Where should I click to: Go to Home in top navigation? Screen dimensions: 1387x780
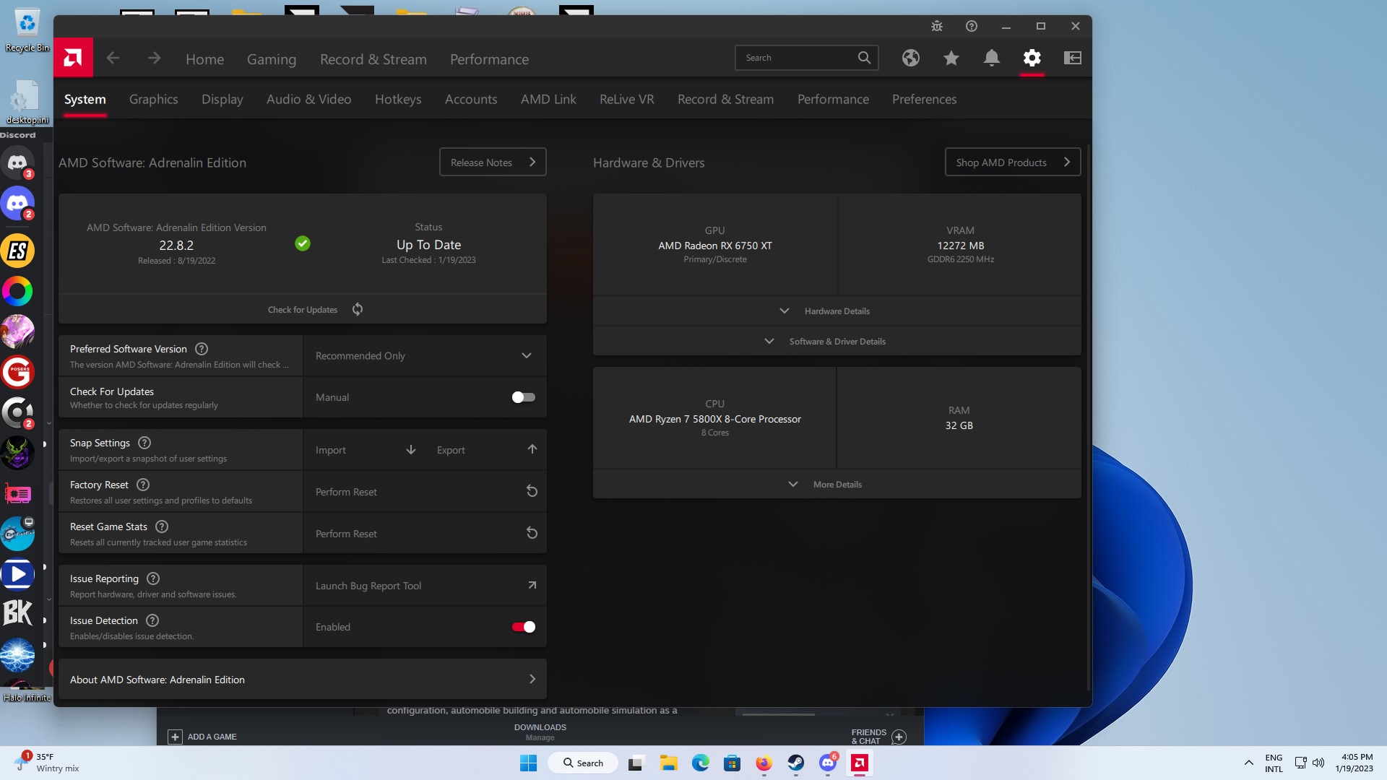[x=204, y=59]
